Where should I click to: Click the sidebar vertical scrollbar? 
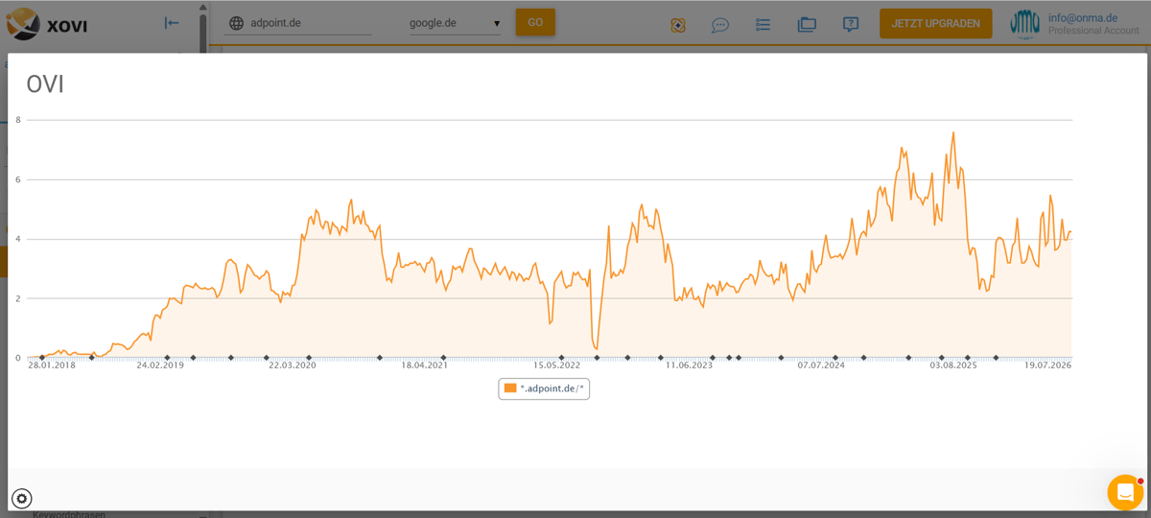(x=202, y=29)
